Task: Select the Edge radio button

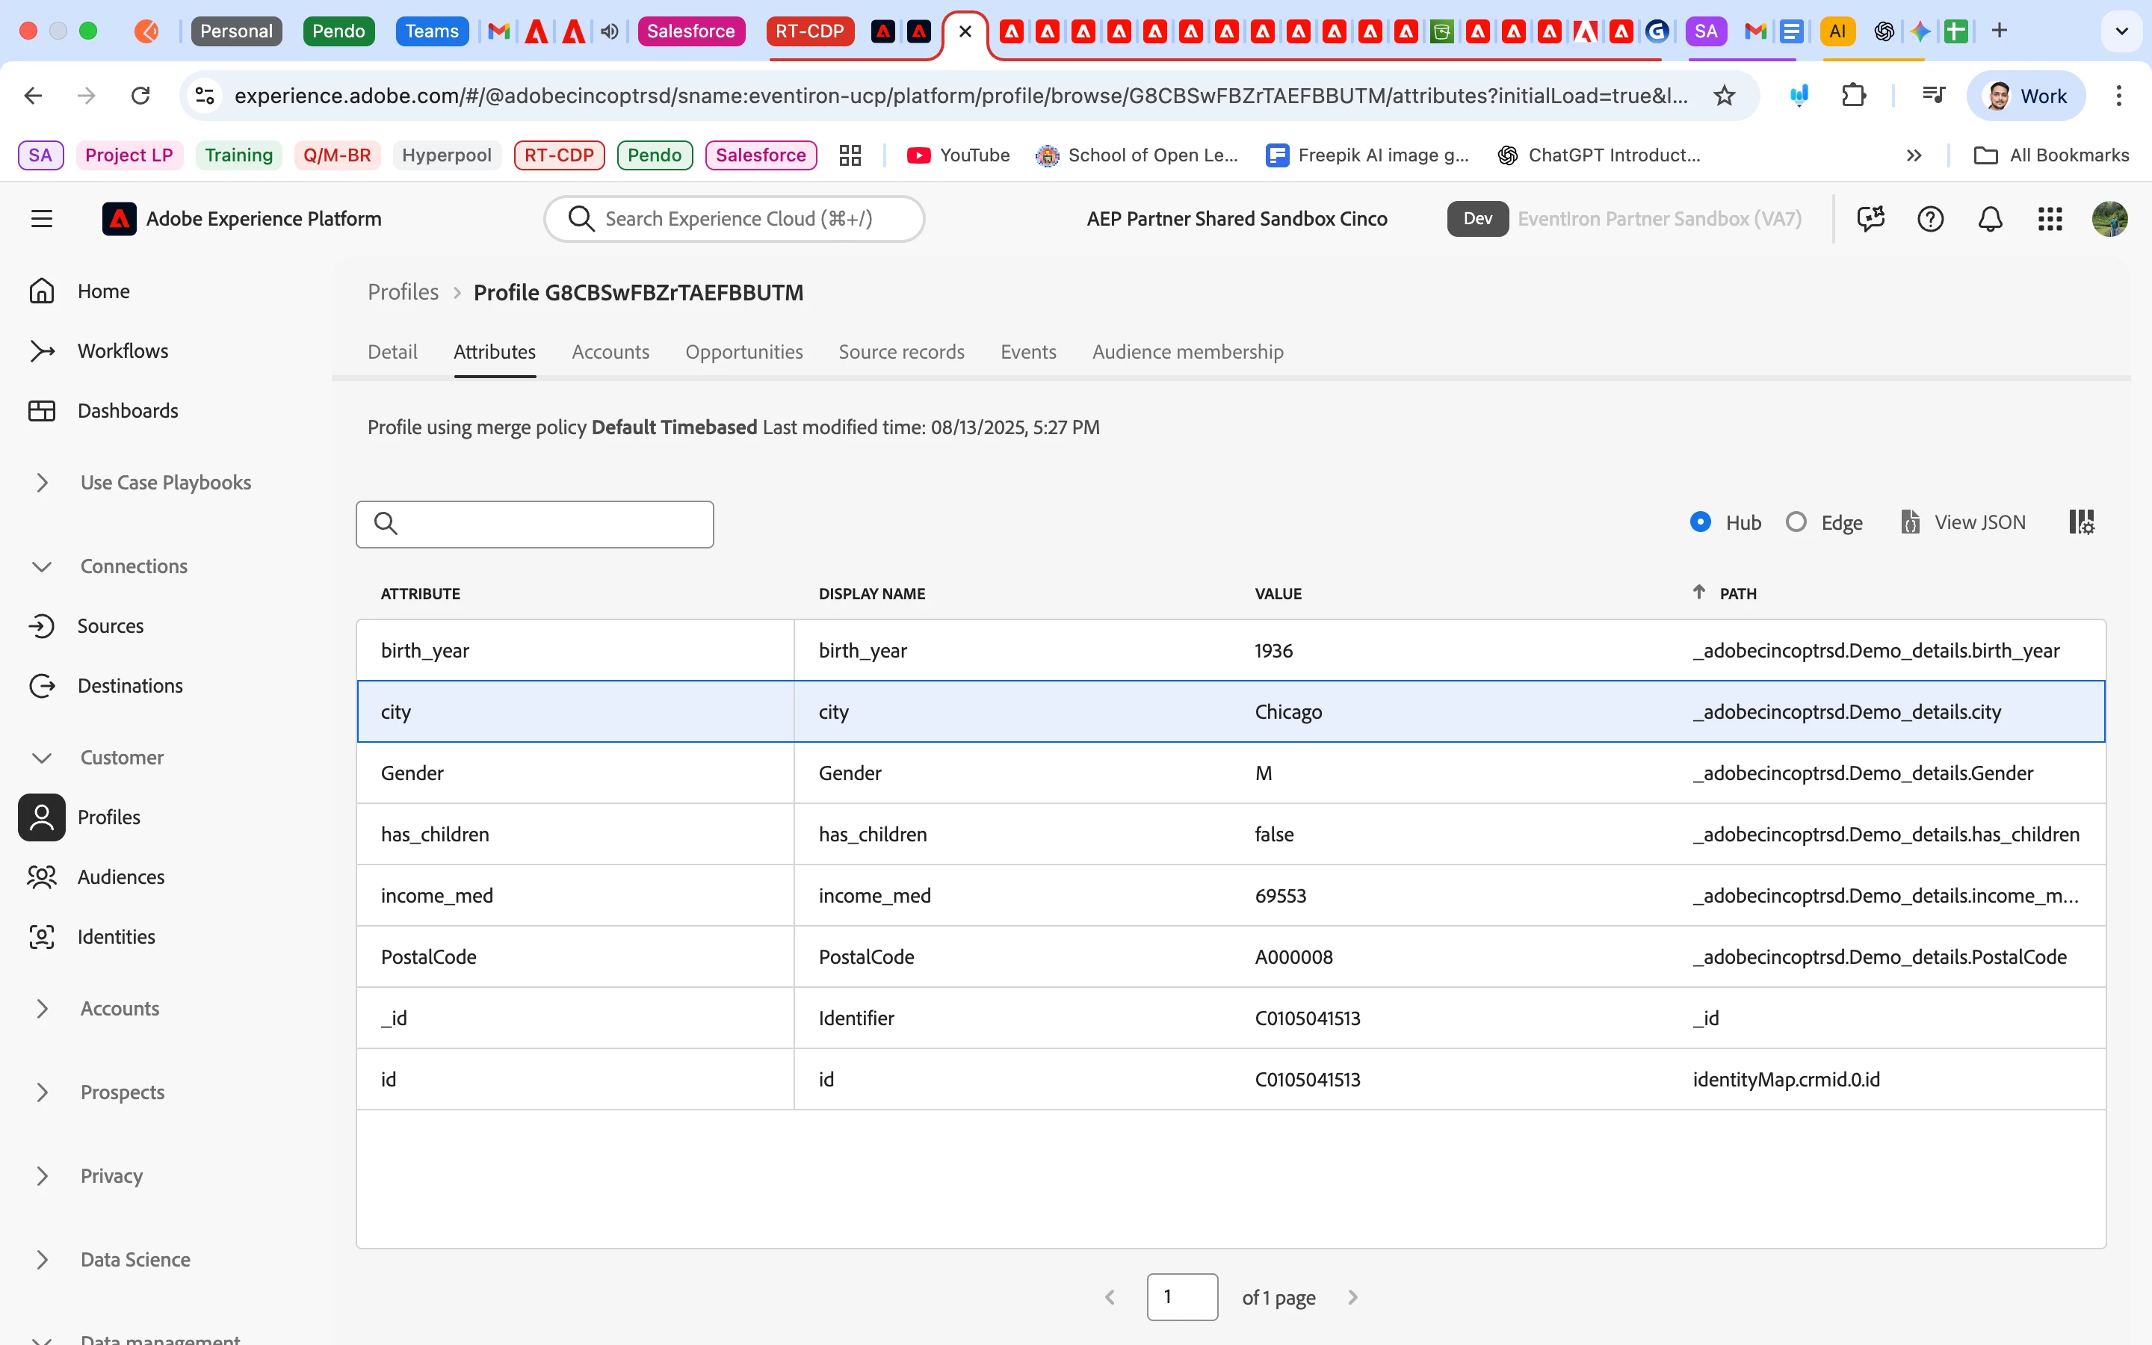Action: [x=1796, y=522]
